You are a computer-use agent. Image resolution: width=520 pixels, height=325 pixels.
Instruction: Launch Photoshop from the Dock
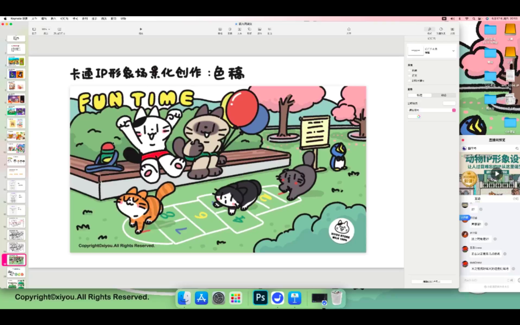pyautogui.click(x=261, y=298)
